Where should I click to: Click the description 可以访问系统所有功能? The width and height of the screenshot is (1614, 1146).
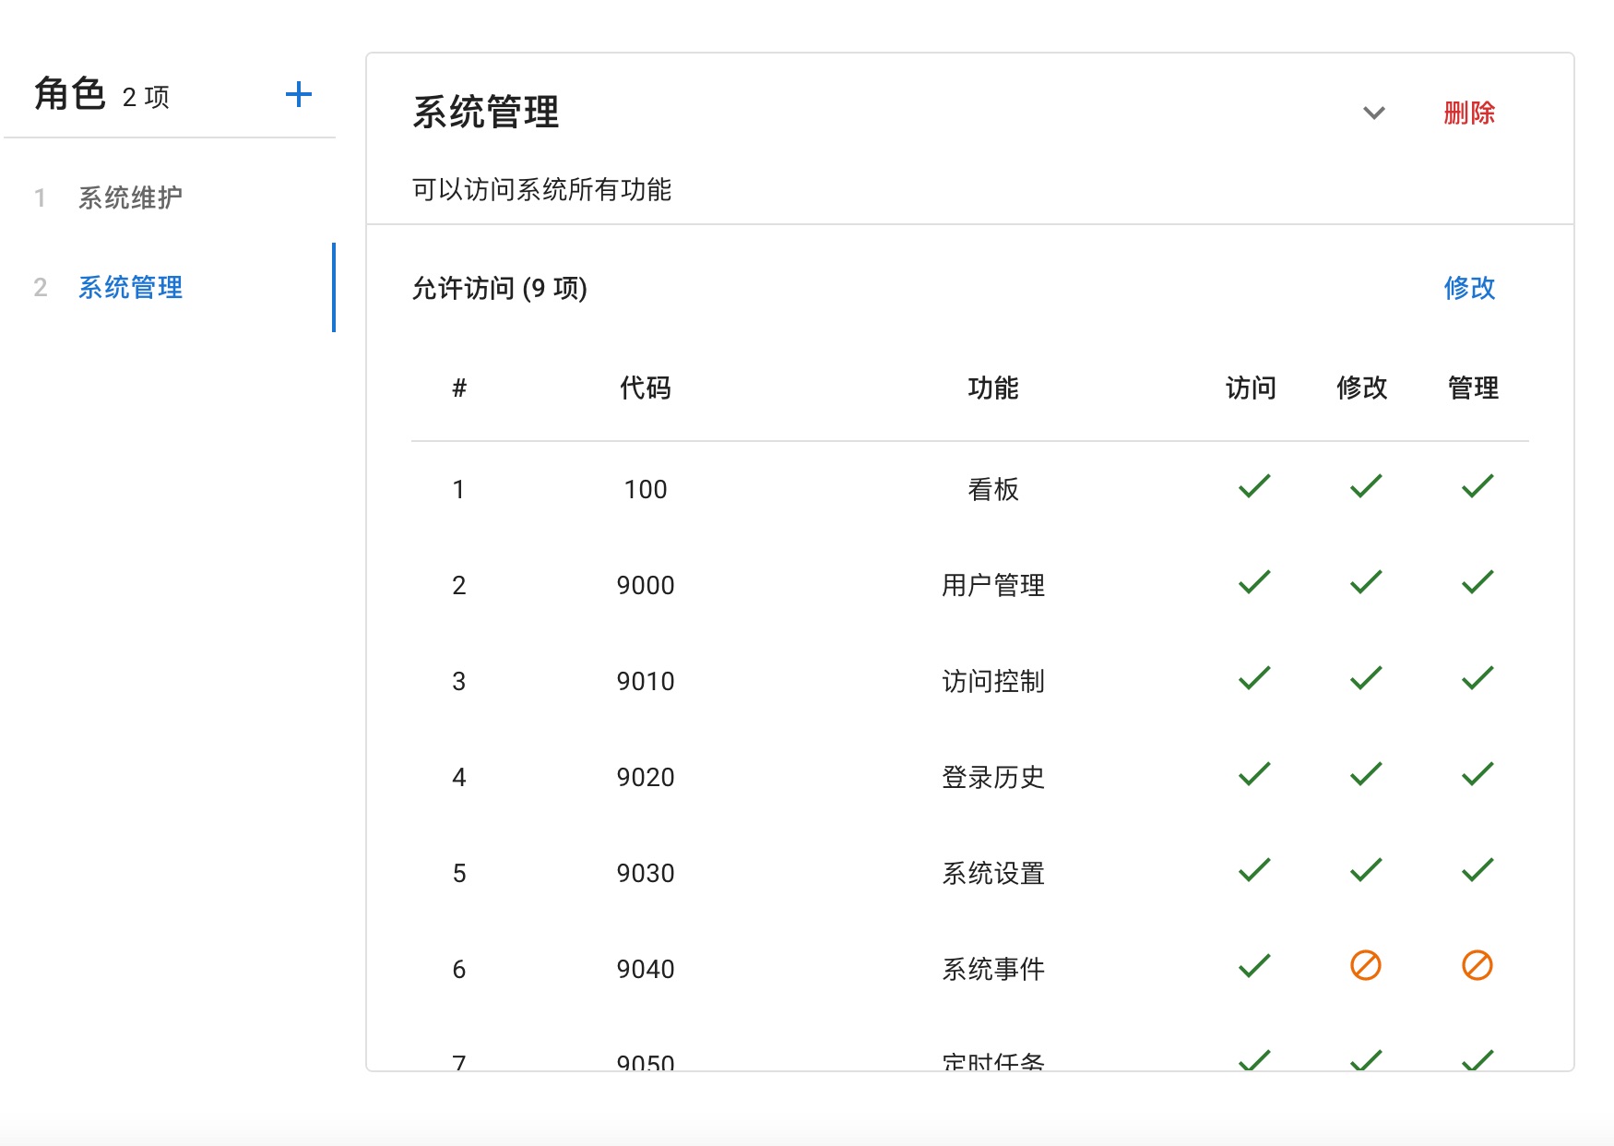click(x=541, y=190)
